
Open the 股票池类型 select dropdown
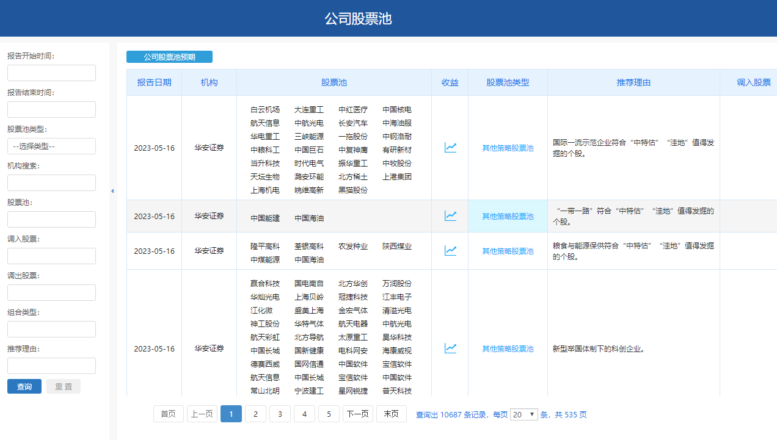51,146
